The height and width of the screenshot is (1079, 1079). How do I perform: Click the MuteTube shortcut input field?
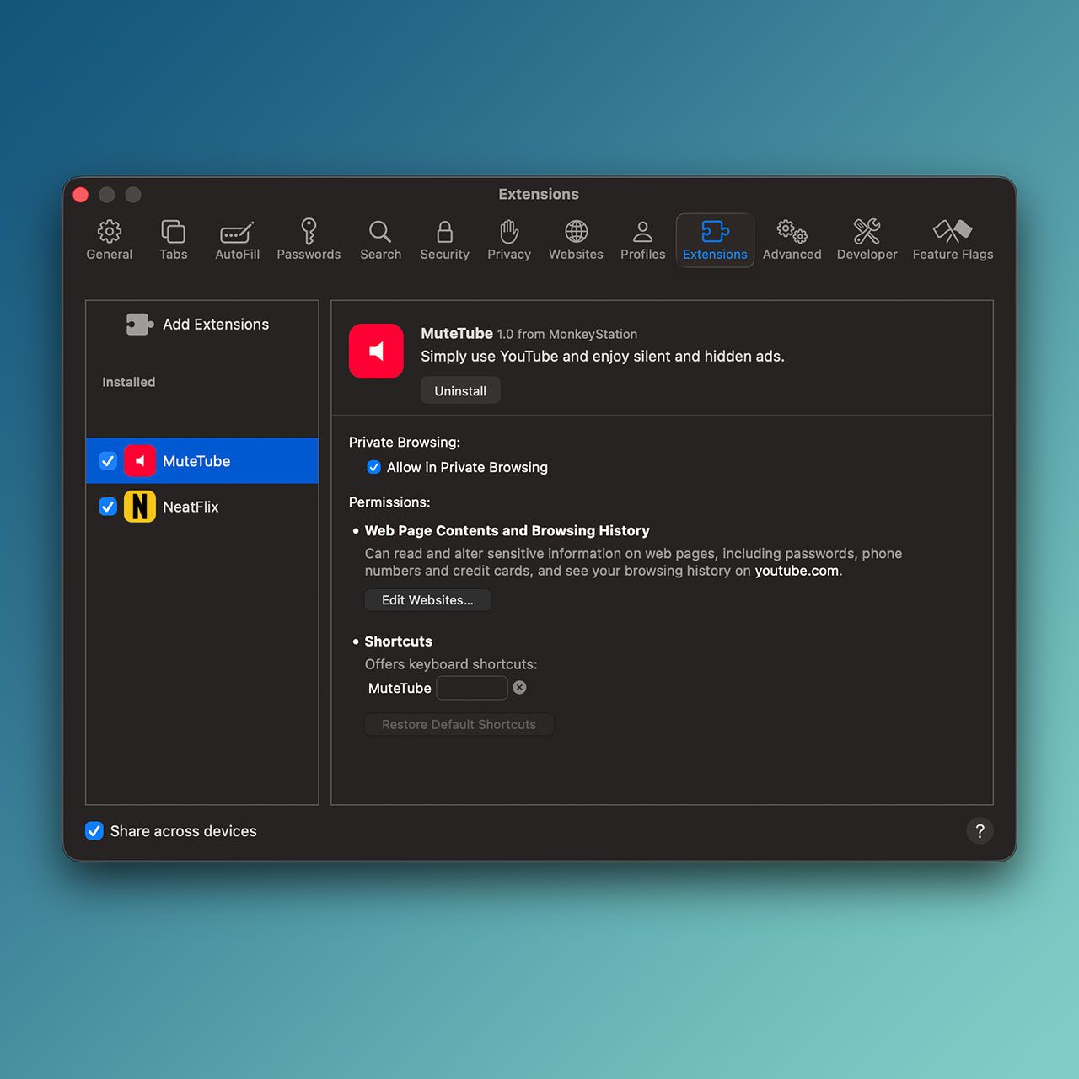click(472, 688)
